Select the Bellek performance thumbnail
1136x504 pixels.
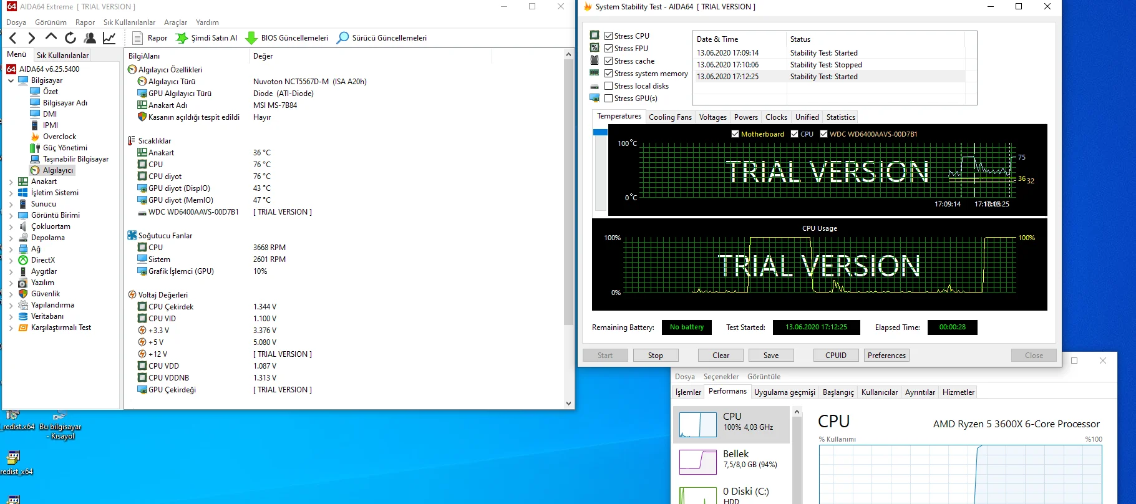point(698,462)
